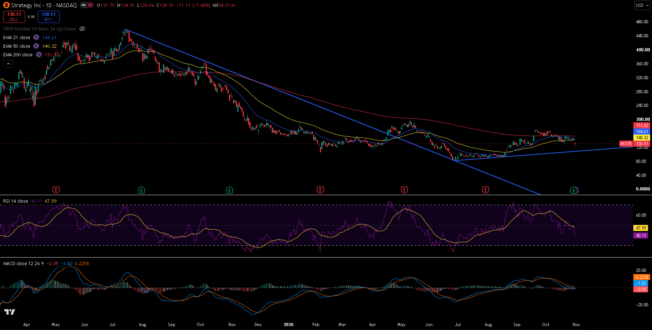Click the 151.82 red price axis label
This screenshot has height=330, width=652.
642,126
